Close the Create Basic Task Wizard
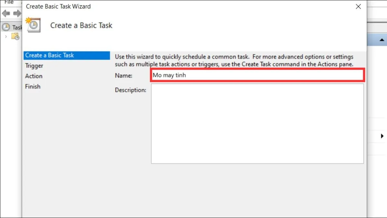The width and height of the screenshot is (387, 218). (358, 6)
